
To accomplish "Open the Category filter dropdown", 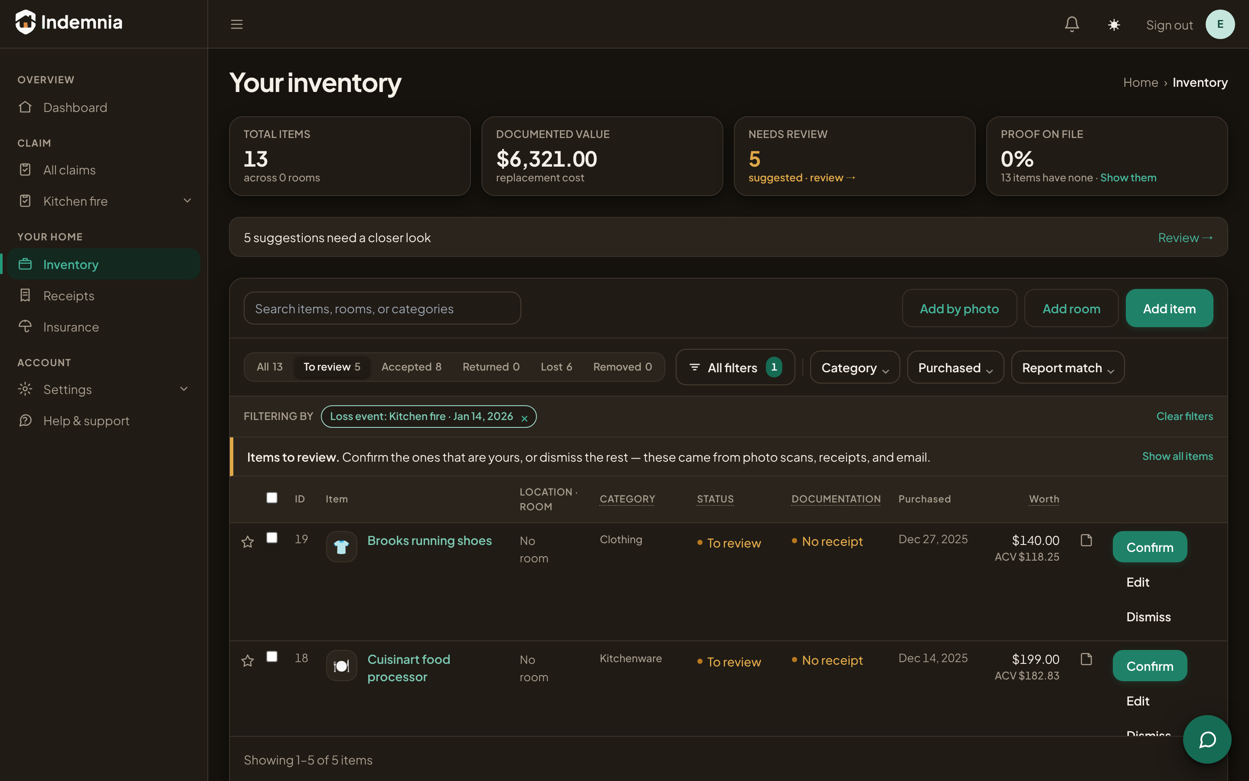I will pyautogui.click(x=855, y=367).
